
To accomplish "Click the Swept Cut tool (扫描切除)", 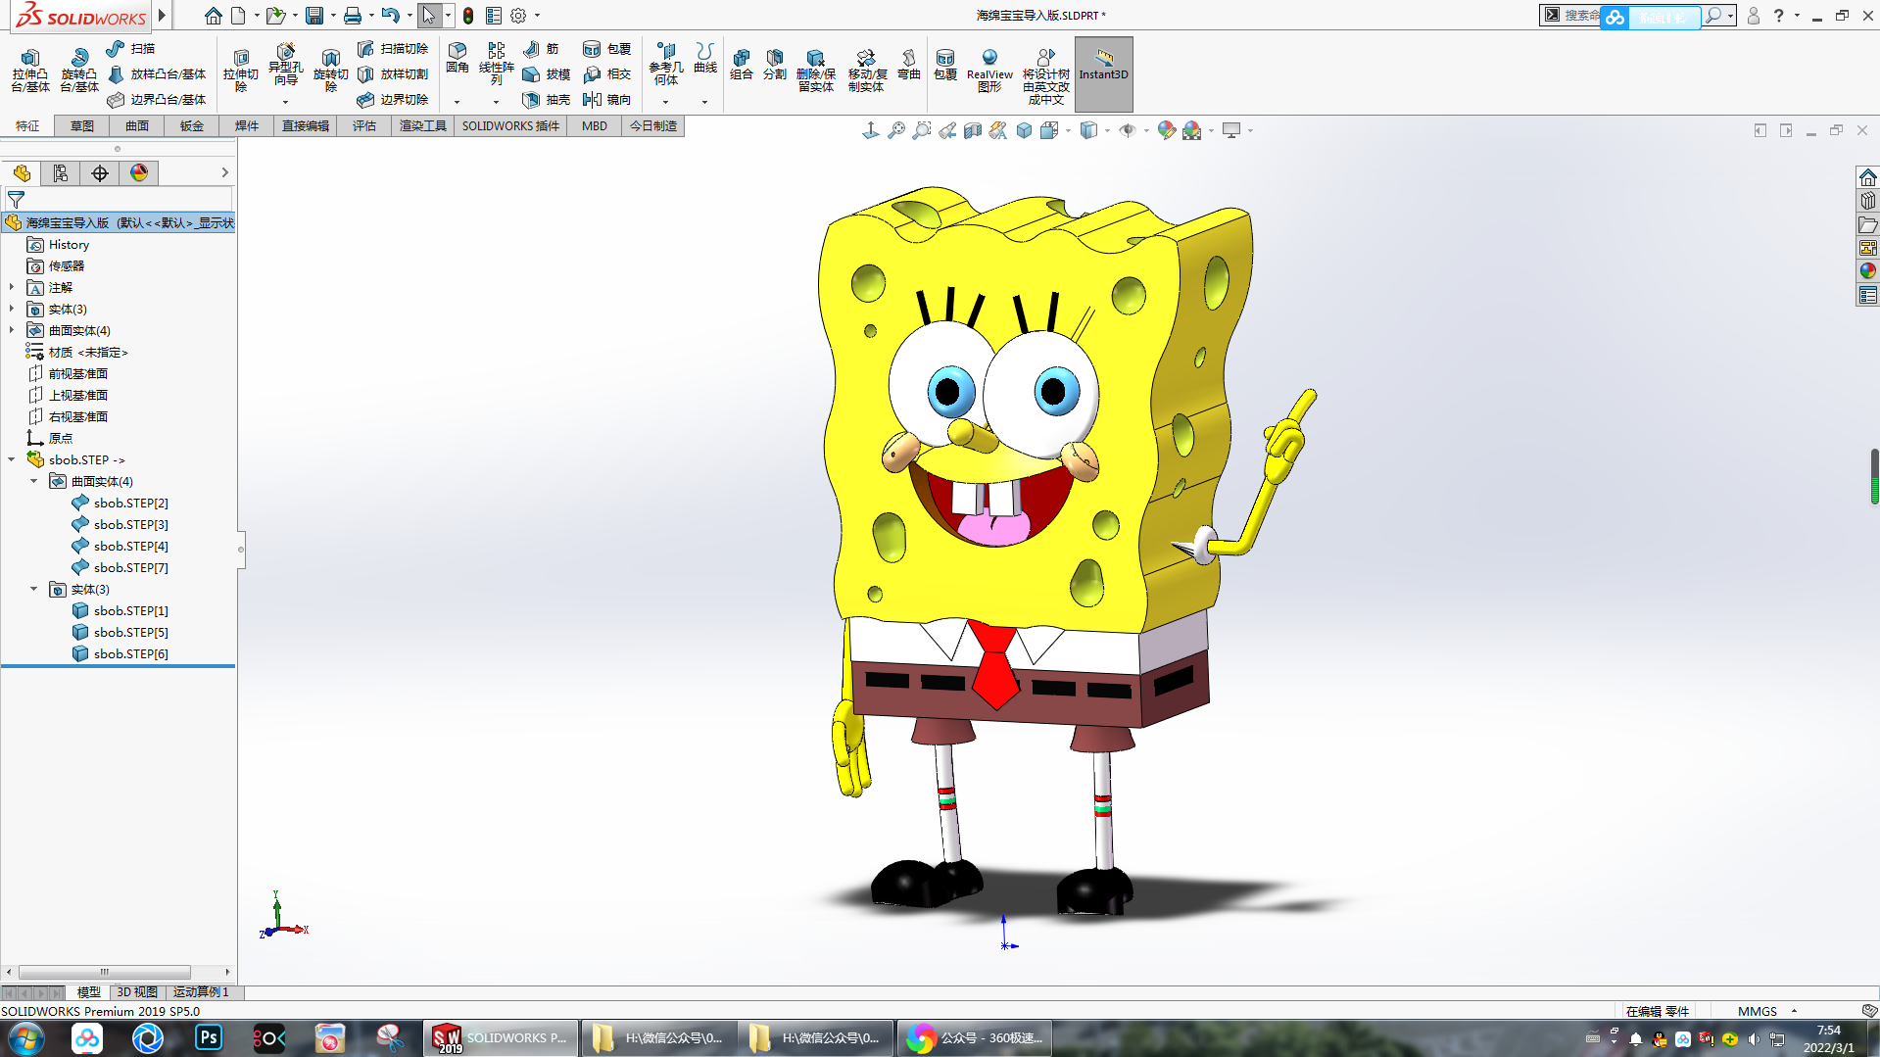I will (393, 48).
